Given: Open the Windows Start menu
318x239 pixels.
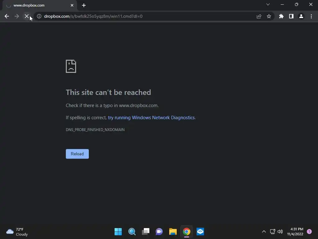Looking at the screenshot, I should point(118,232).
